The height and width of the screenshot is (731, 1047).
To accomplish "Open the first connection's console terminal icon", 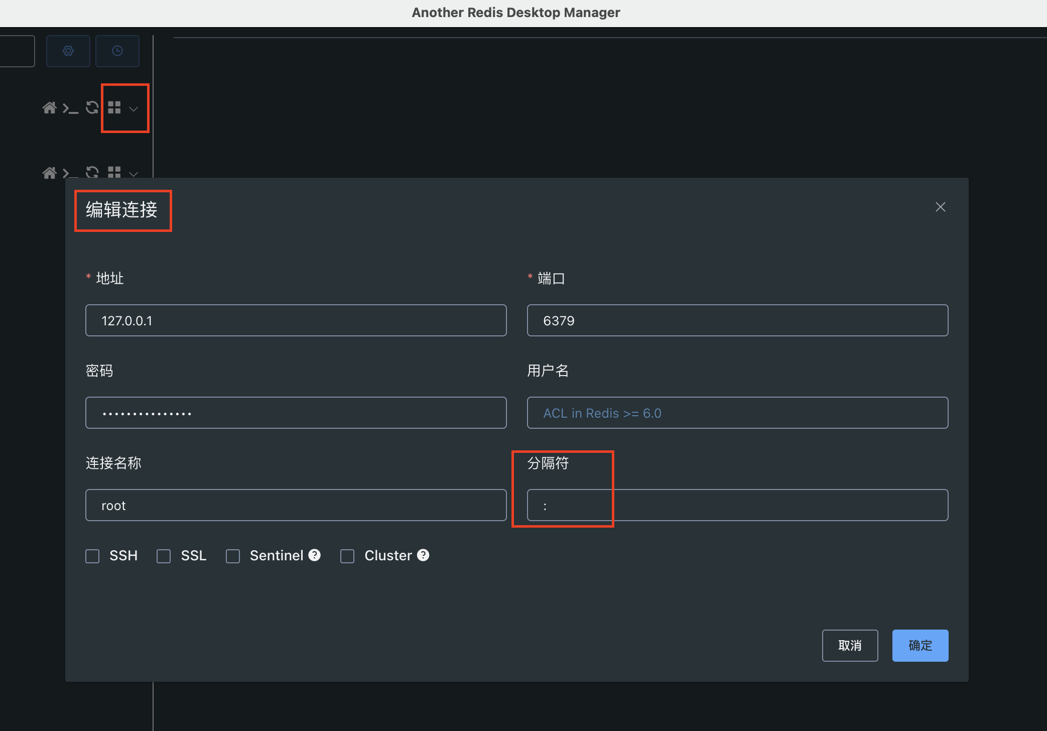I will pos(70,108).
